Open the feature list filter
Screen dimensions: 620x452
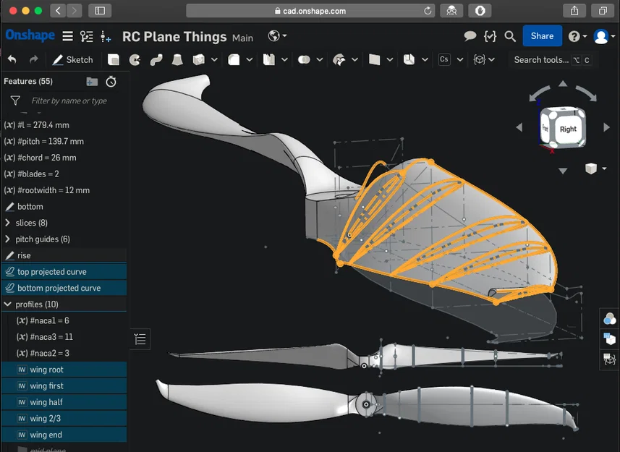pyautogui.click(x=14, y=101)
